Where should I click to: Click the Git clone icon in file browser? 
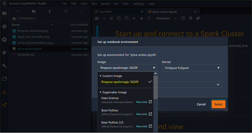pos(82,11)
